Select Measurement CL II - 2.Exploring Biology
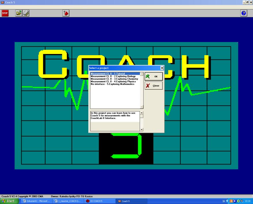Screen dimensions: 253x204 (x=115, y=76)
